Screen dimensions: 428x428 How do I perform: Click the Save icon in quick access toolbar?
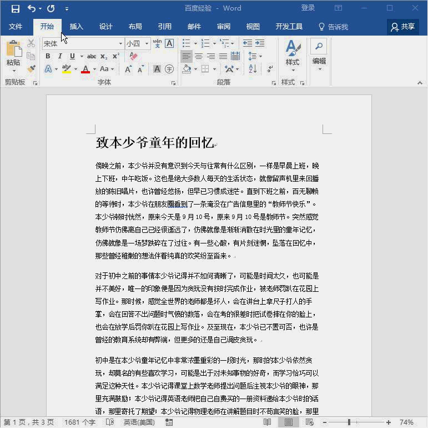click(16, 9)
